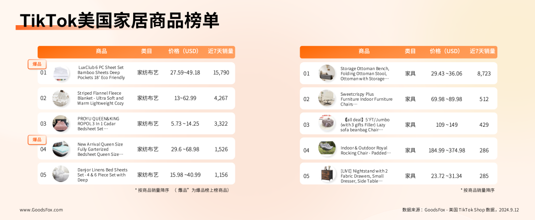Click the price 5.73~14.25
The height and width of the screenshot is (220, 535).
tap(185, 124)
